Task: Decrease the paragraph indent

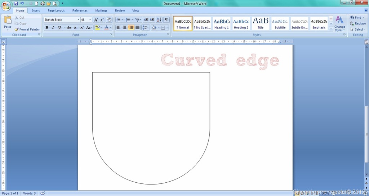Action: pos(146,20)
